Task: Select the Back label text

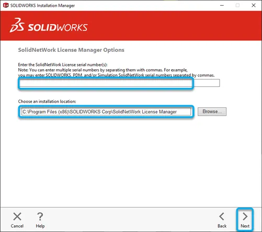Action: coord(222,226)
